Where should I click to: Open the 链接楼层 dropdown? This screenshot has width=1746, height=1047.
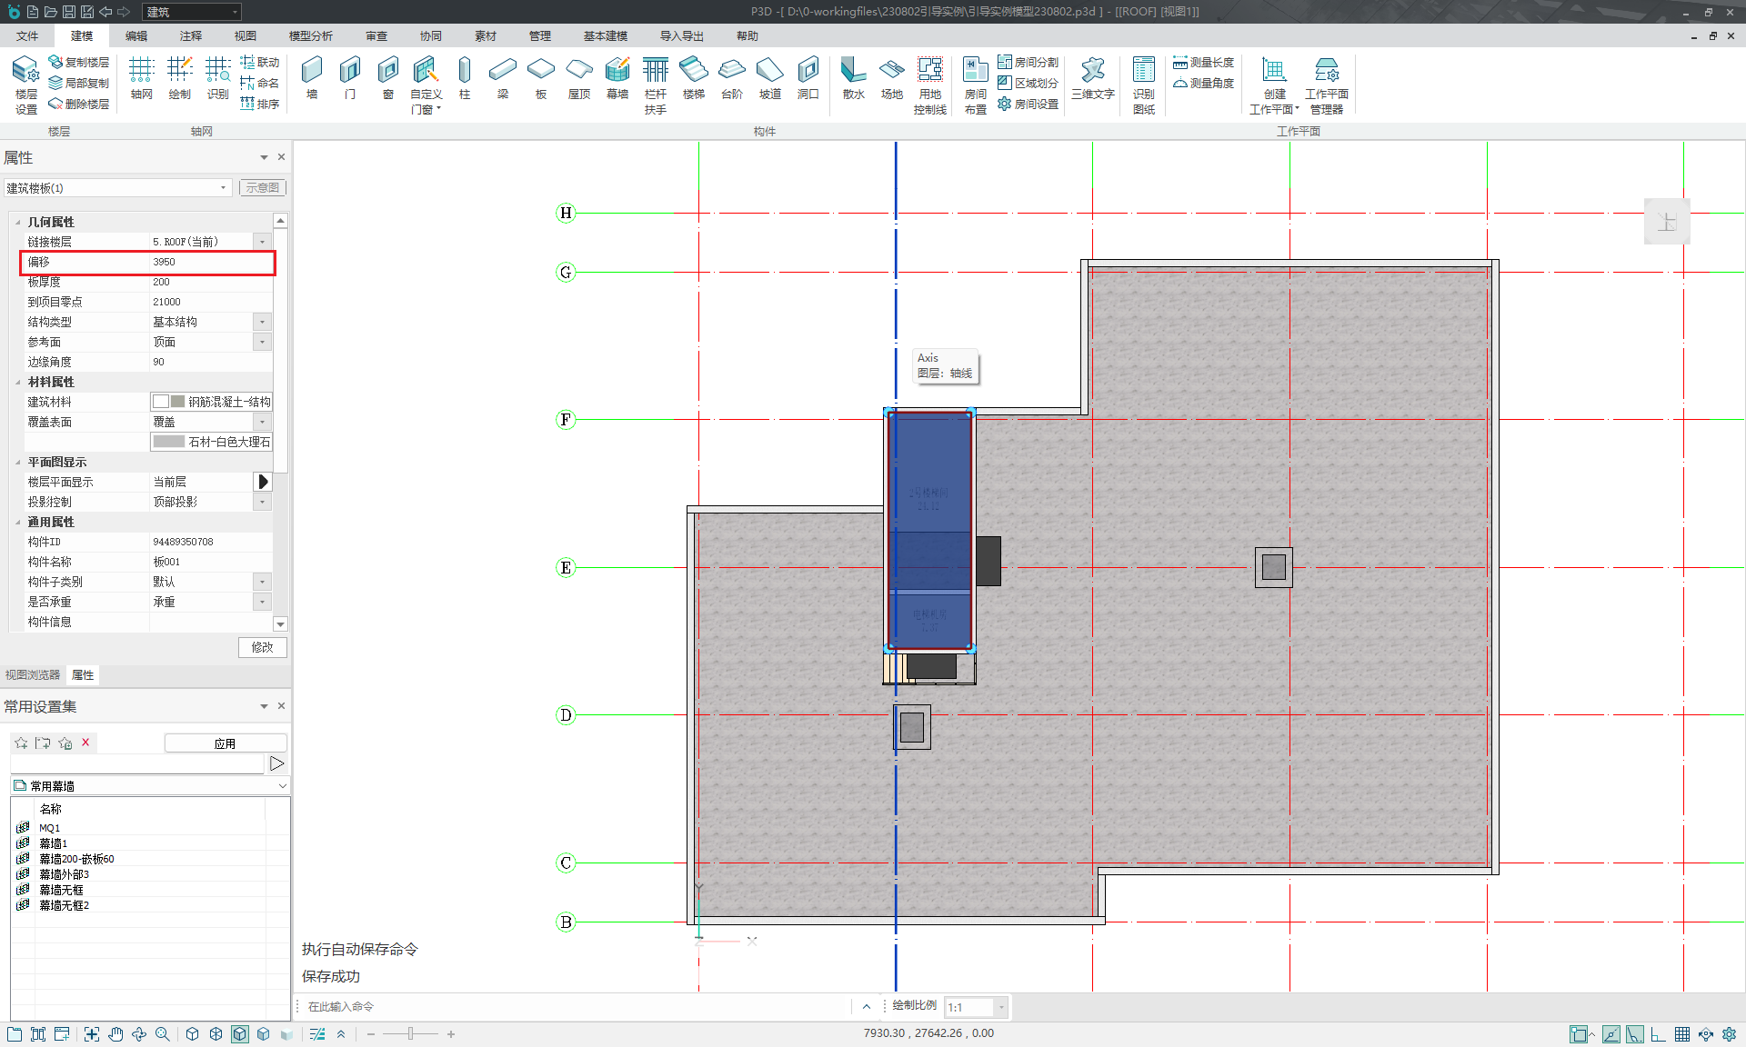click(x=262, y=242)
